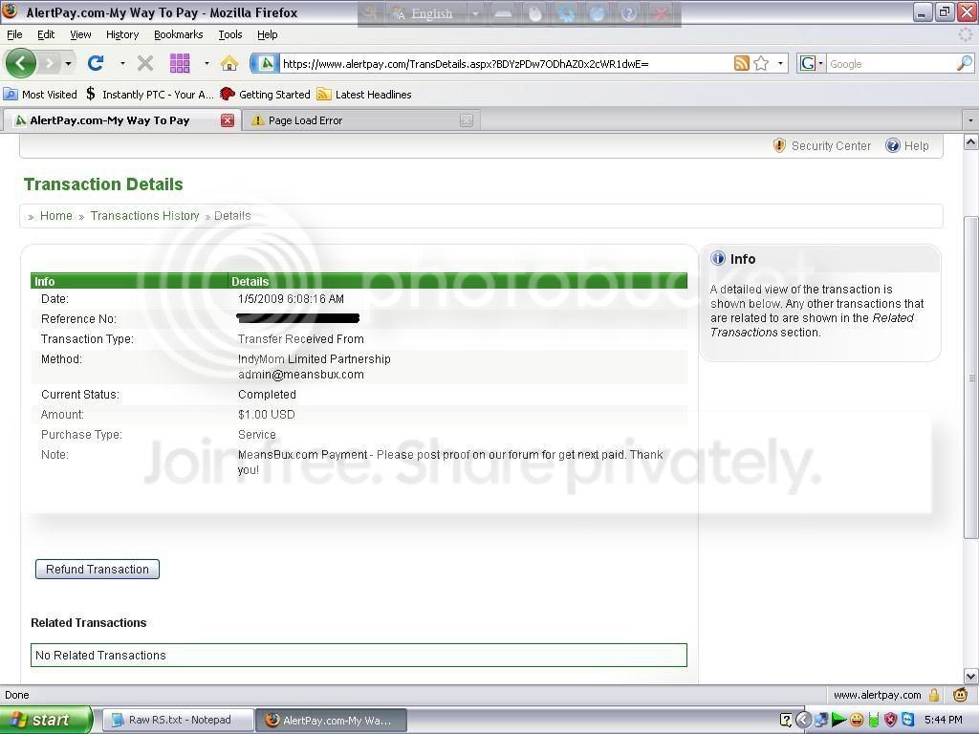Image resolution: width=979 pixels, height=734 pixels.
Task: Click the vertical scrollbar thumb
Action: pyautogui.click(x=971, y=378)
